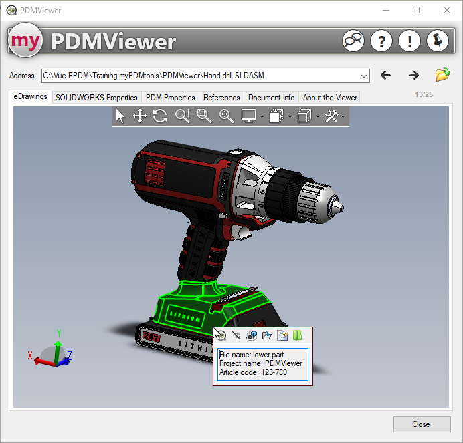Open the view orientation cube dropdown

pos(317,117)
